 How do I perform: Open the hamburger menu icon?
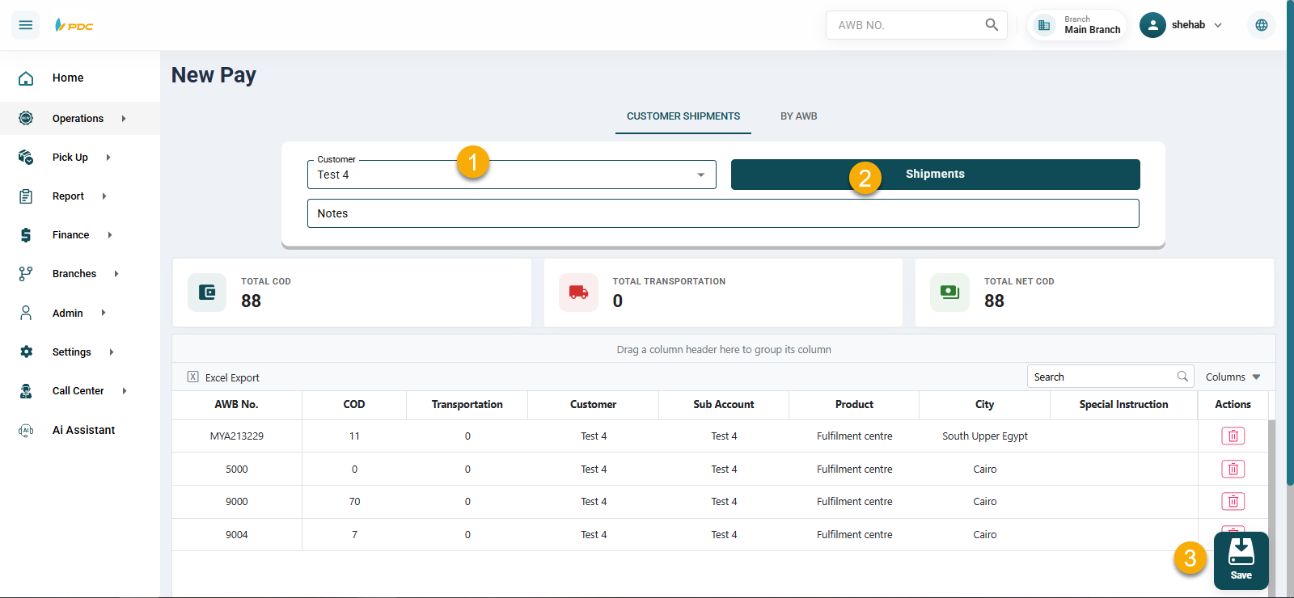(x=26, y=25)
